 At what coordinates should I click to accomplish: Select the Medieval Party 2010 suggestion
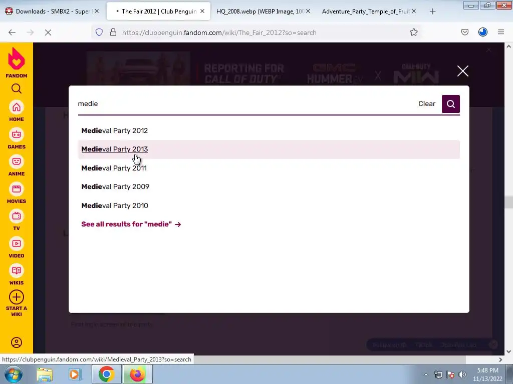[x=269, y=205]
